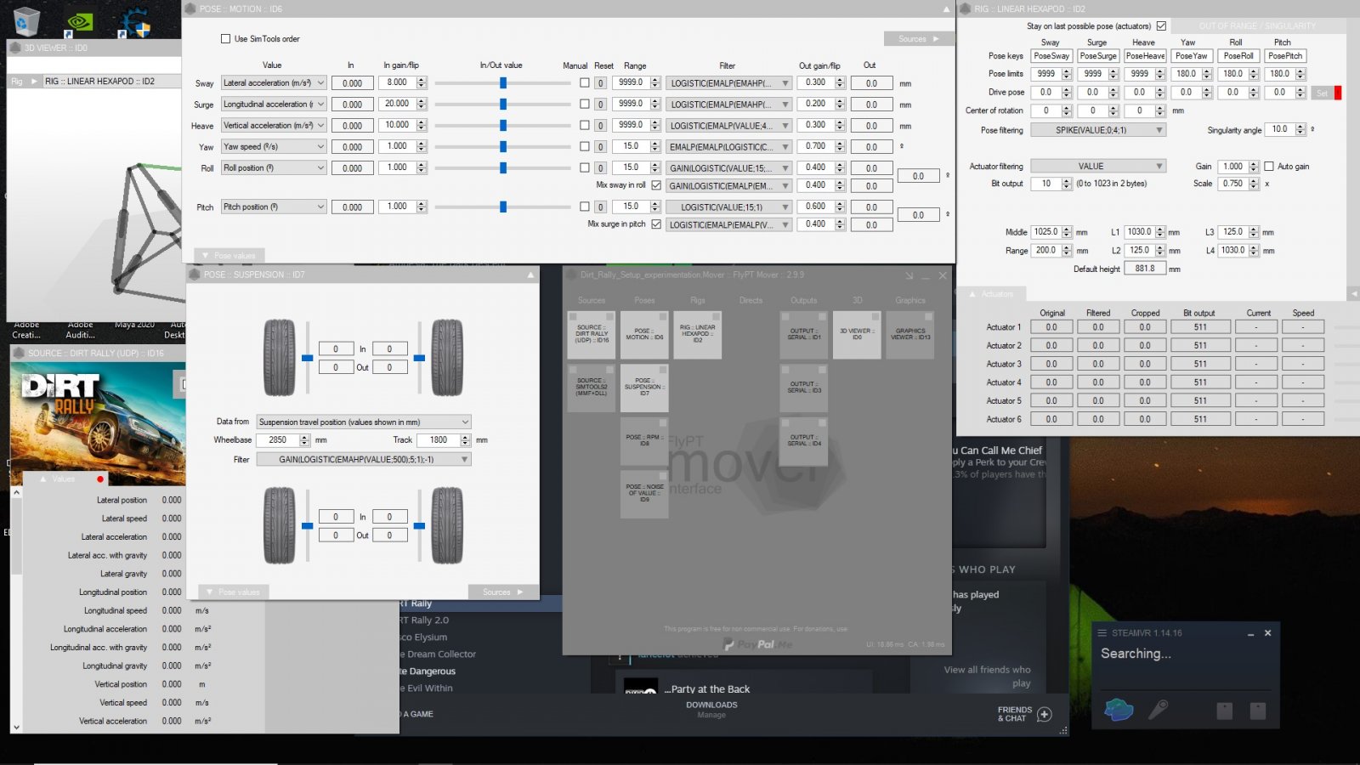Click the SteamVR headset status icon
1360x765 pixels.
pyautogui.click(x=1119, y=710)
